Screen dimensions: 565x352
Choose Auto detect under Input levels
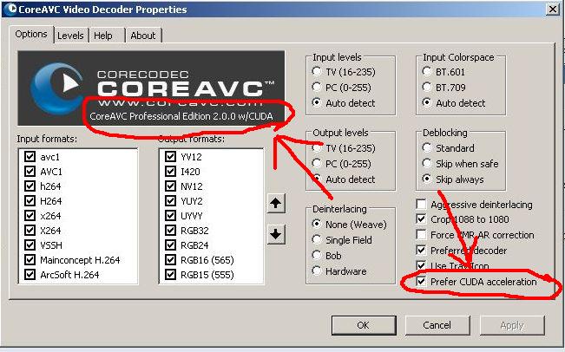point(317,102)
